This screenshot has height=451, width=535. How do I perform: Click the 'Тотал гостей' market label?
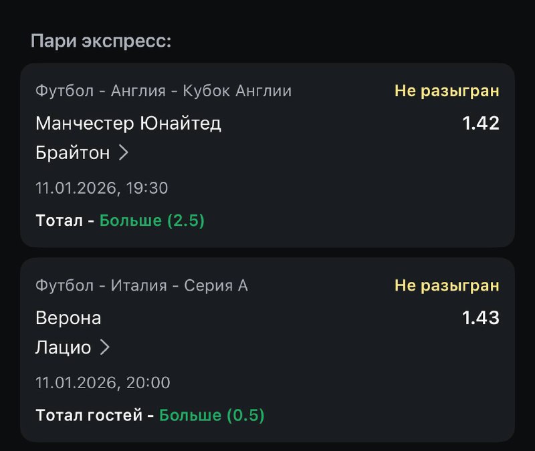pos(89,415)
